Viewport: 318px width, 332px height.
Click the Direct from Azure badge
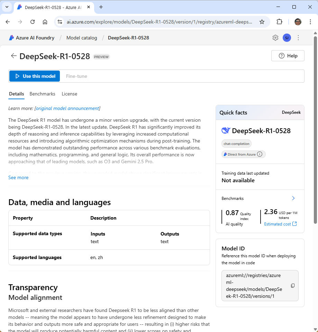[x=243, y=154]
